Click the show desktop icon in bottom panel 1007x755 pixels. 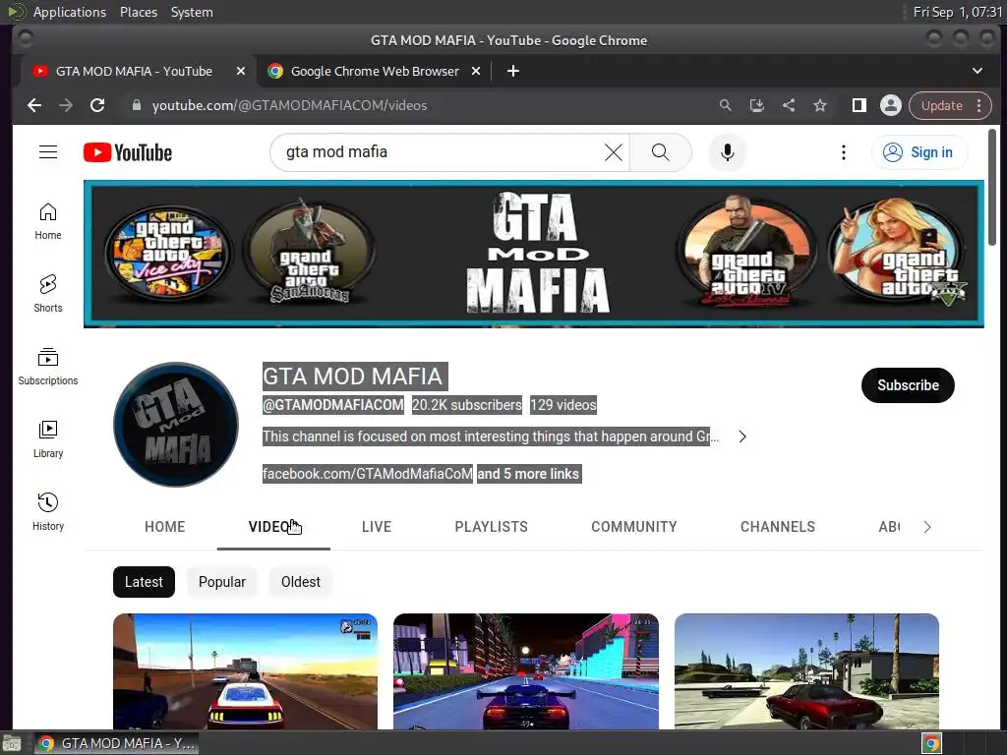point(12,743)
